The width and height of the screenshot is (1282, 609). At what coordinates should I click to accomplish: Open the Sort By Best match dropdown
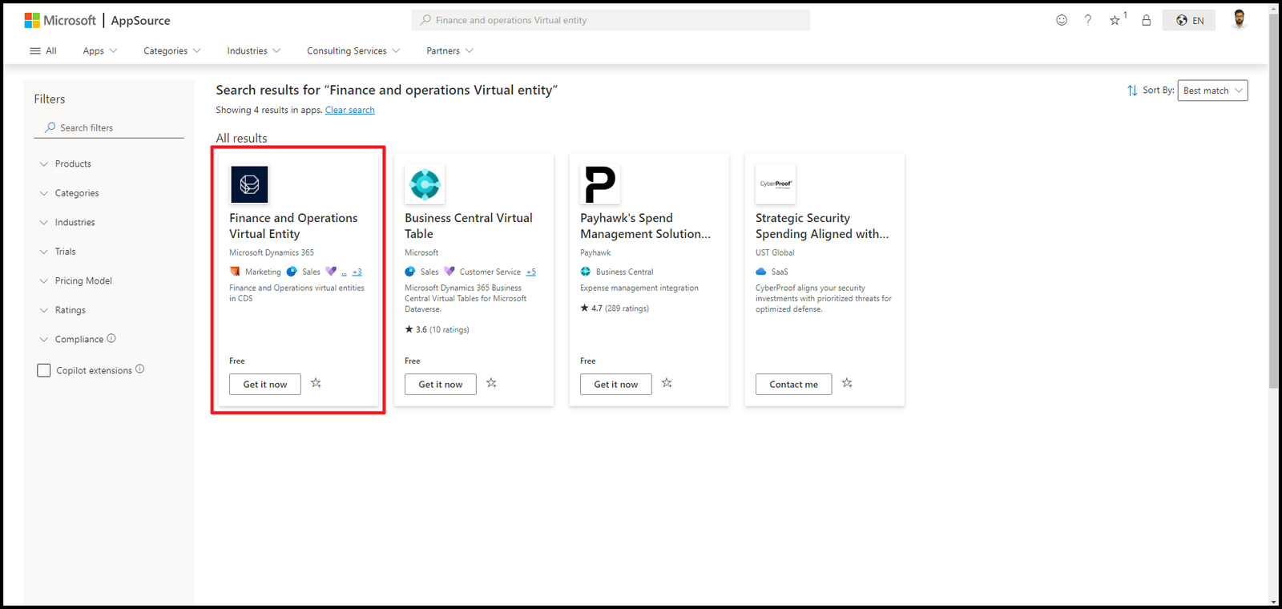1212,91
